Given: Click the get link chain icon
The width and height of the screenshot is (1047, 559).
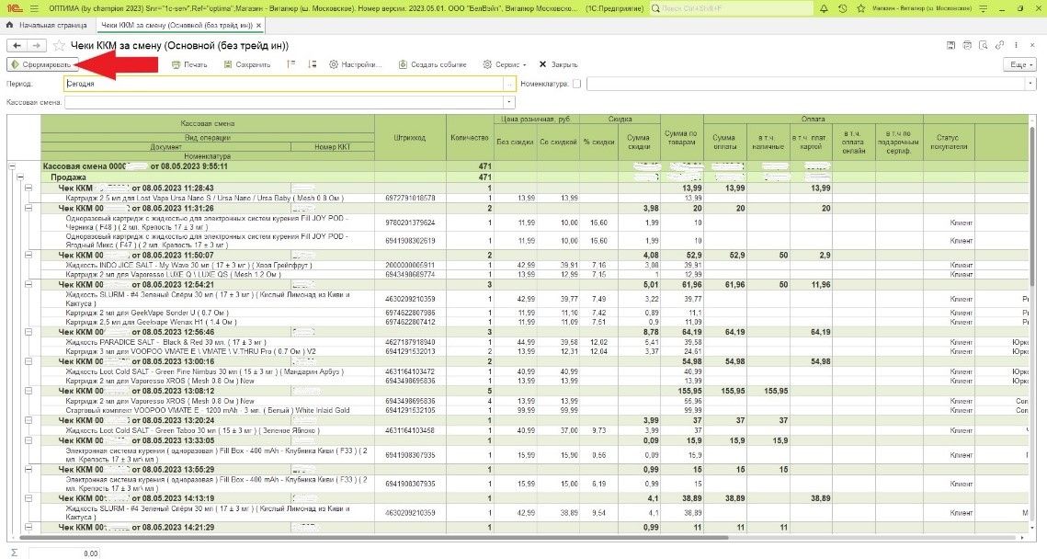Looking at the screenshot, I should (998, 44).
